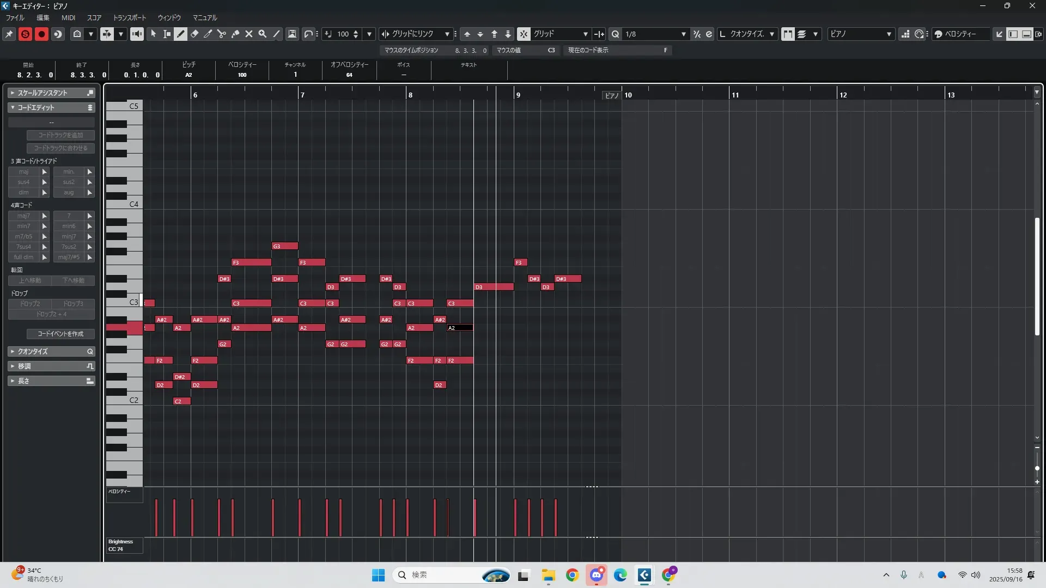This screenshot has height=588, width=1046.
Task: Click the コードトラックを追加 button
Action: (x=60, y=135)
